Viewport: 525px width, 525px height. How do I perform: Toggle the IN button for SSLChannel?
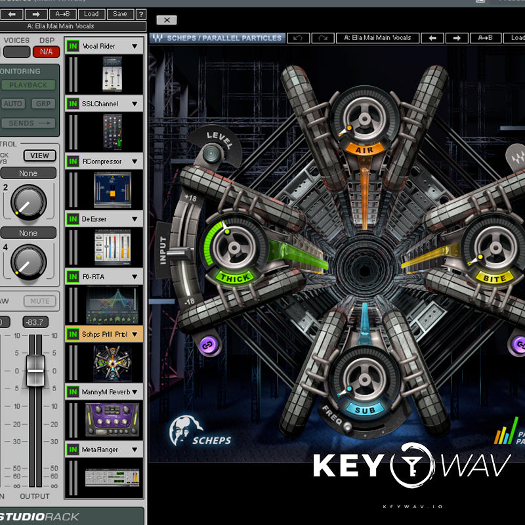pos(73,104)
